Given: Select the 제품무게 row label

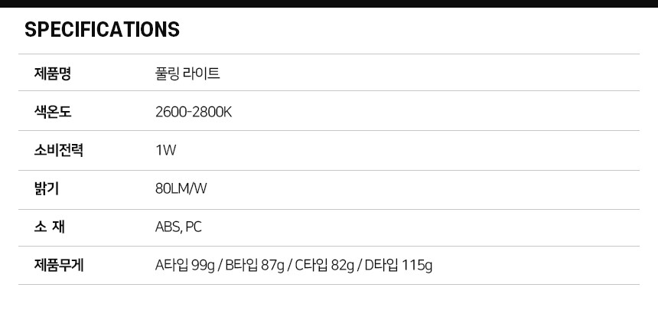Looking at the screenshot, I should 59,266.
